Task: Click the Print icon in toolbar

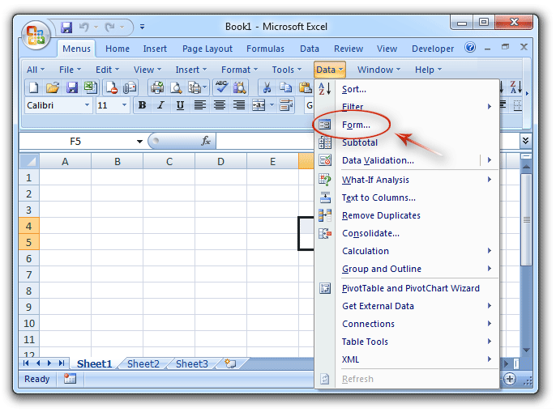Action: point(156,87)
